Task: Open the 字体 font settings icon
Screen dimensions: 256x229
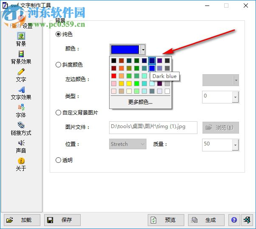Action: point(21,107)
